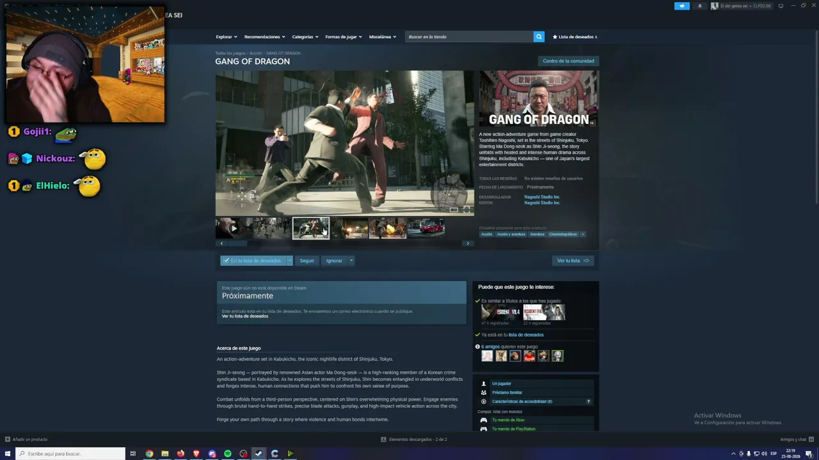Click the Acción y aventura tag
Image resolution: width=819 pixels, height=460 pixels.
pyautogui.click(x=511, y=234)
